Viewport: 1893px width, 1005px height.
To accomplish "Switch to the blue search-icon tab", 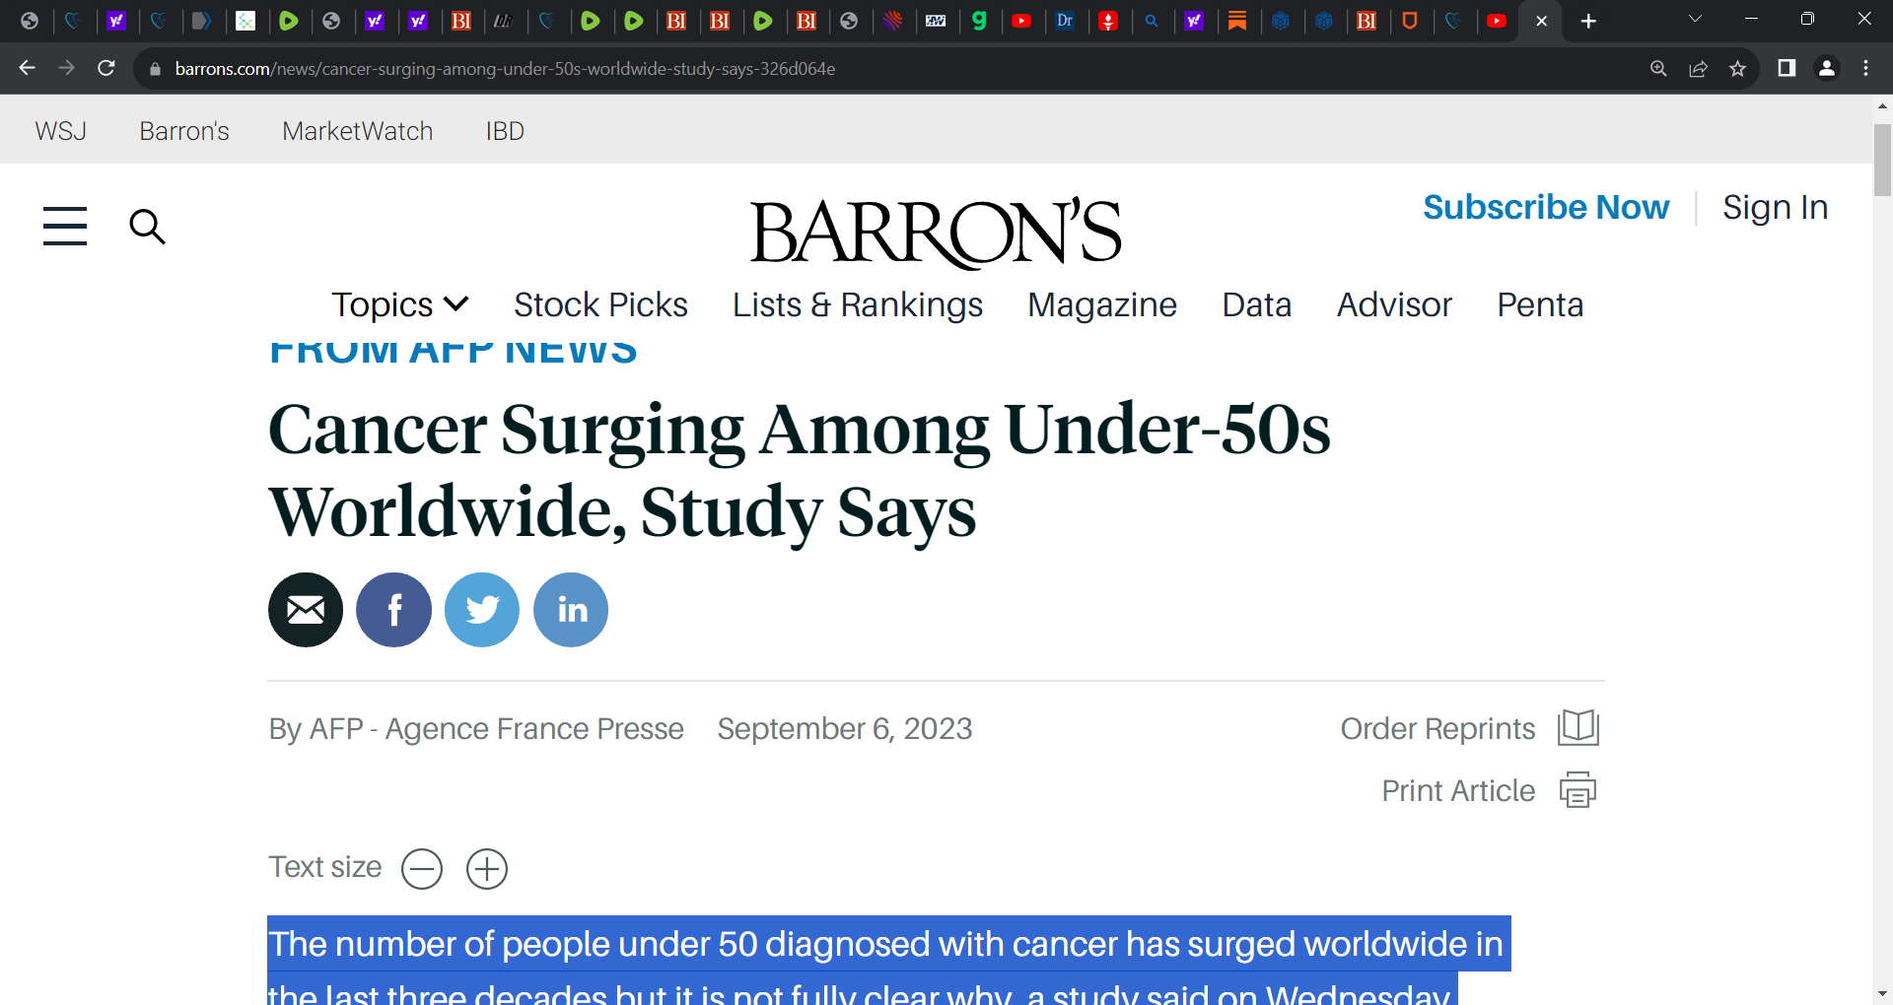I will coord(1152,21).
